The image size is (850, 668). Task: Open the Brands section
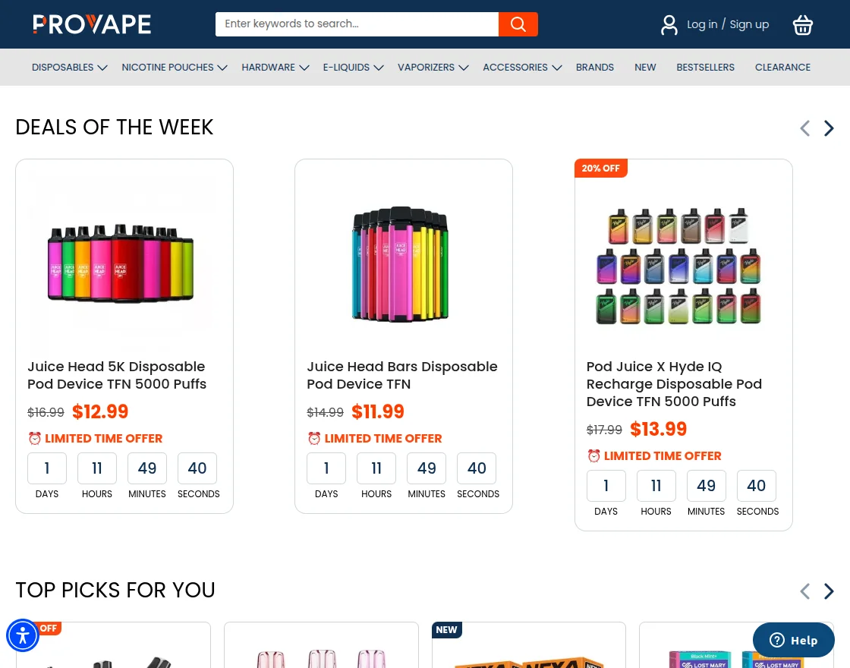point(594,67)
